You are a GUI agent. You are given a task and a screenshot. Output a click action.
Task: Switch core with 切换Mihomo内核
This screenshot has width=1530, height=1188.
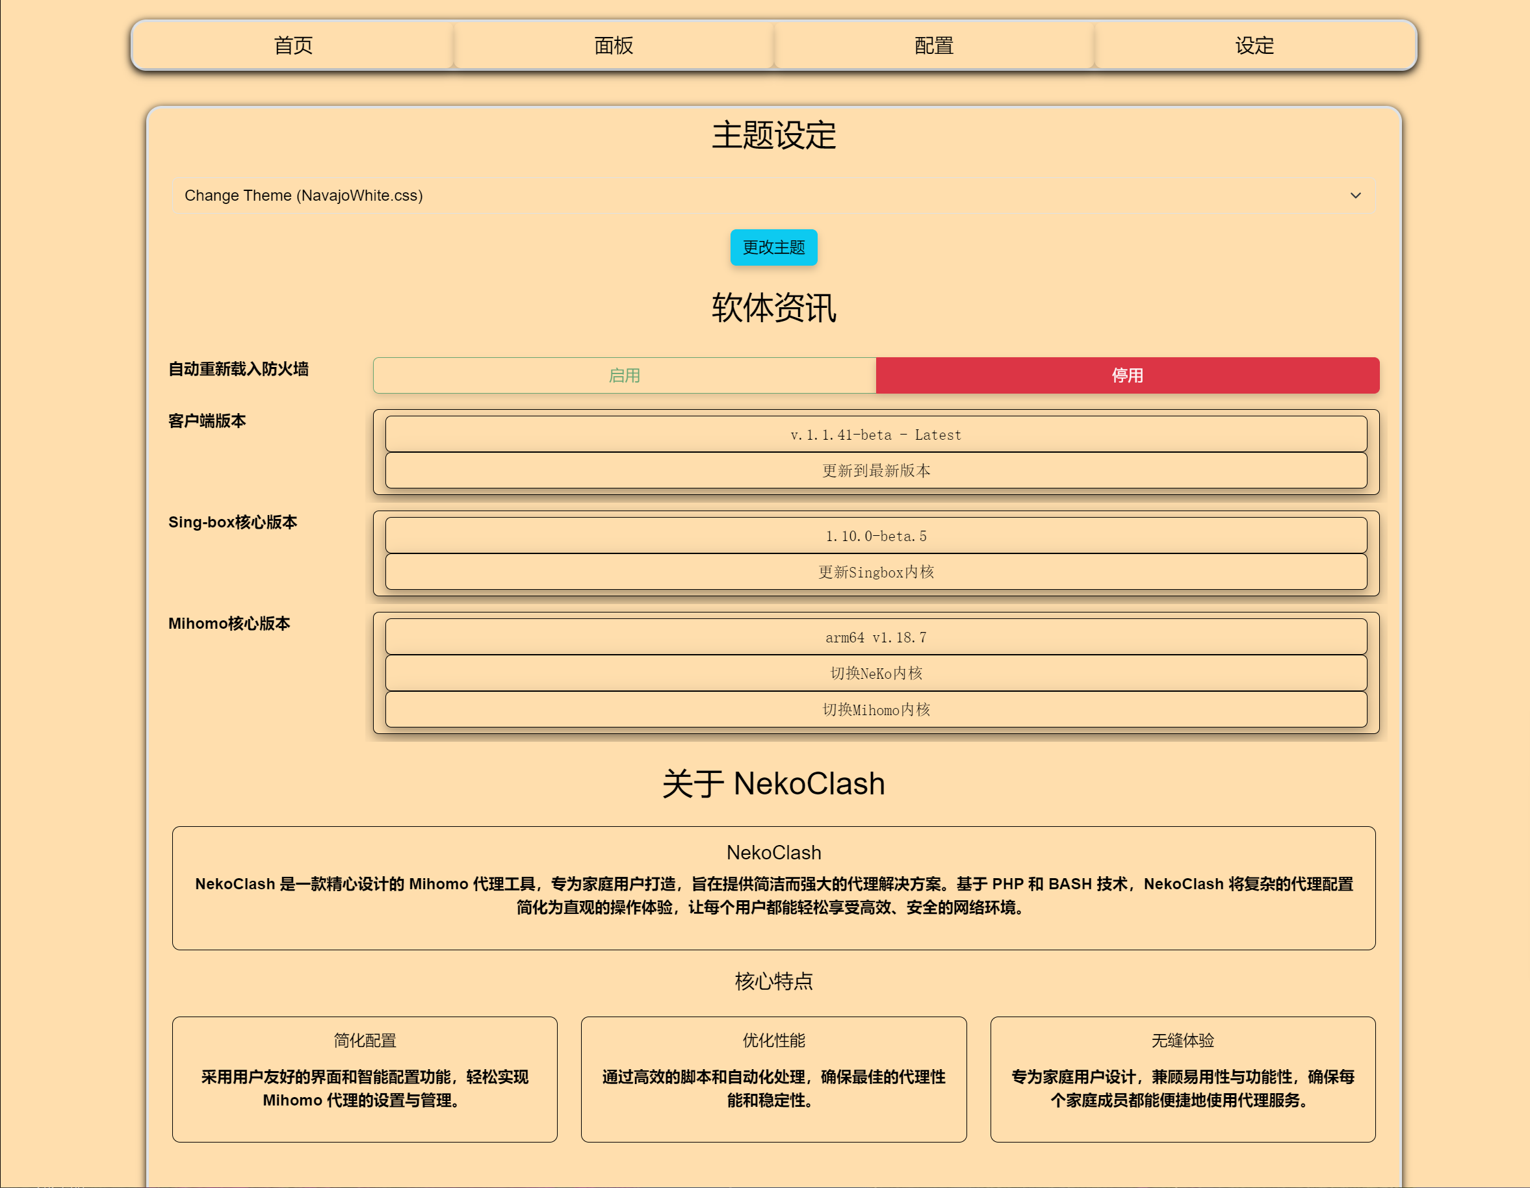[x=875, y=710]
